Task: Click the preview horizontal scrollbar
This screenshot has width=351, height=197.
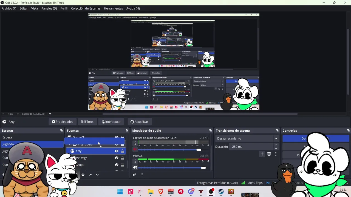Action: [200, 114]
